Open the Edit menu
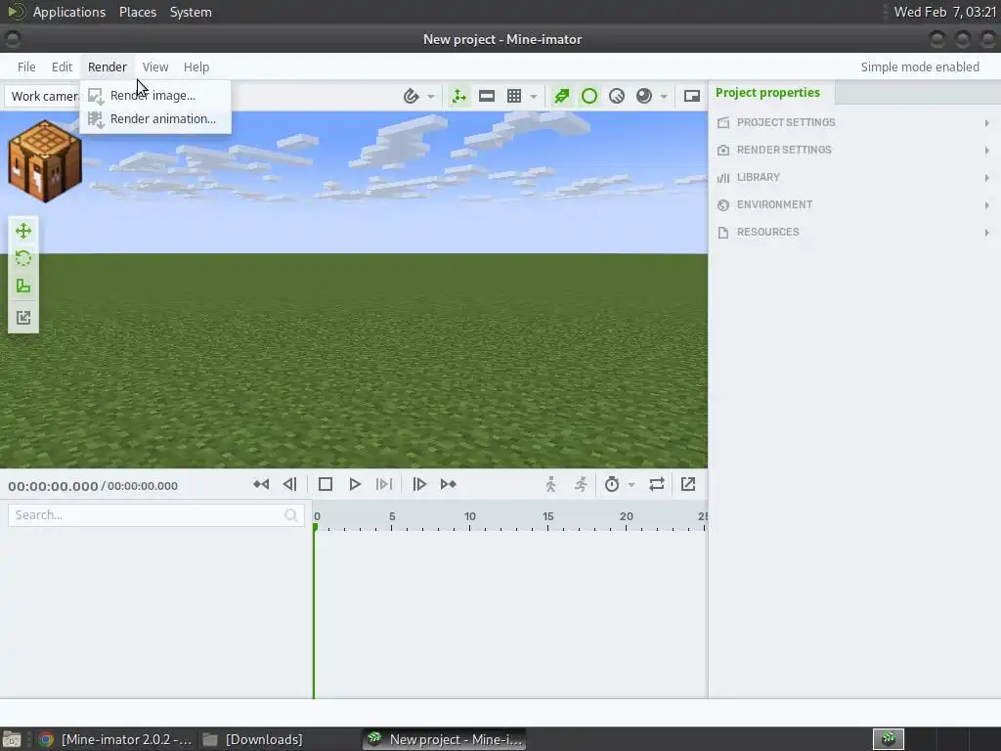This screenshot has width=1001, height=751. (x=62, y=67)
